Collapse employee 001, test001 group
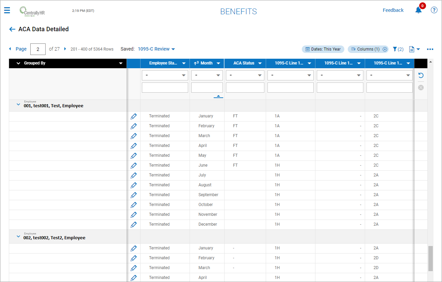The image size is (442, 282). pos(18,105)
